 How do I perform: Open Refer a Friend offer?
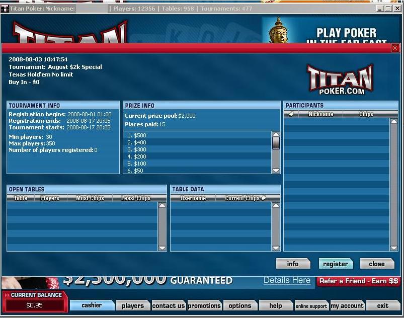[x=359, y=281]
